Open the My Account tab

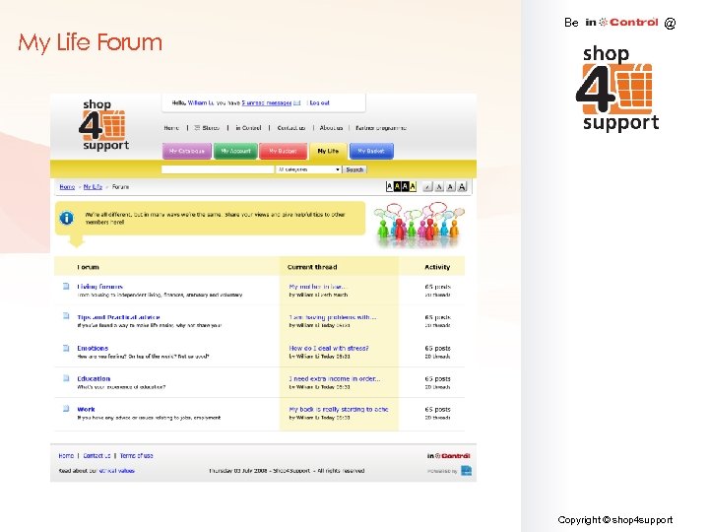tap(235, 151)
